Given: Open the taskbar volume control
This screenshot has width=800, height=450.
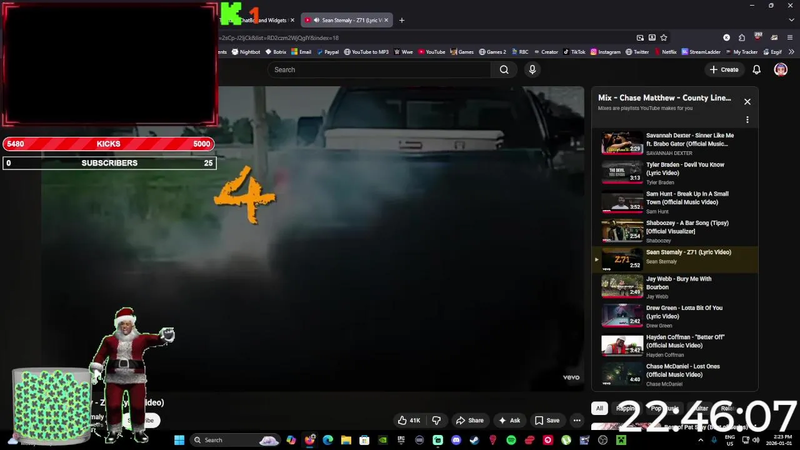Looking at the screenshot, I should (756, 440).
